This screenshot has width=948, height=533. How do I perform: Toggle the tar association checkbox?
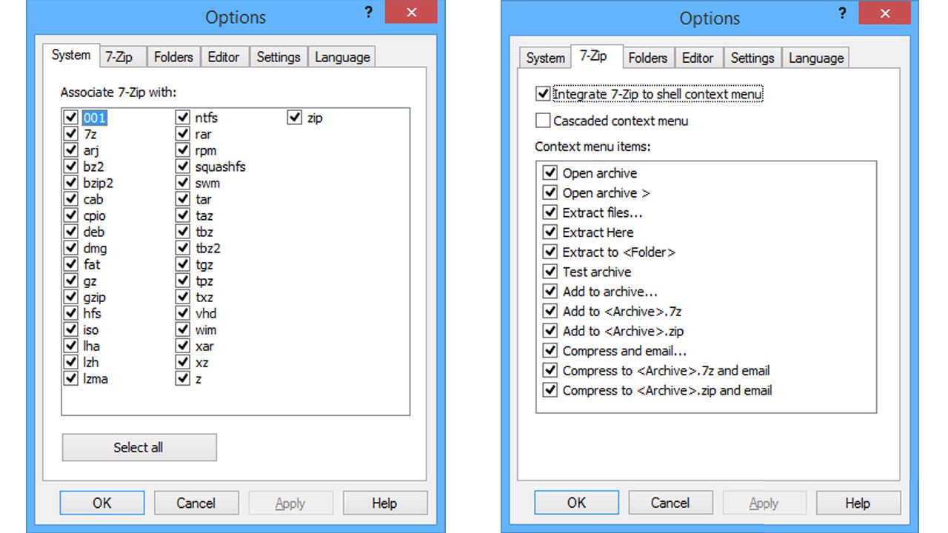pyautogui.click(x=183, y=199)
